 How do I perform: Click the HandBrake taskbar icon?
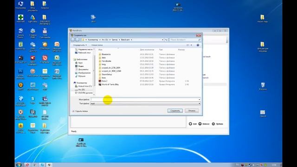pos(49,165)
